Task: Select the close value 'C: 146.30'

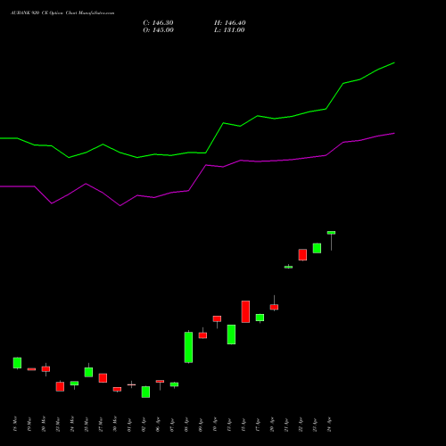Action: (x=158, y=23)
